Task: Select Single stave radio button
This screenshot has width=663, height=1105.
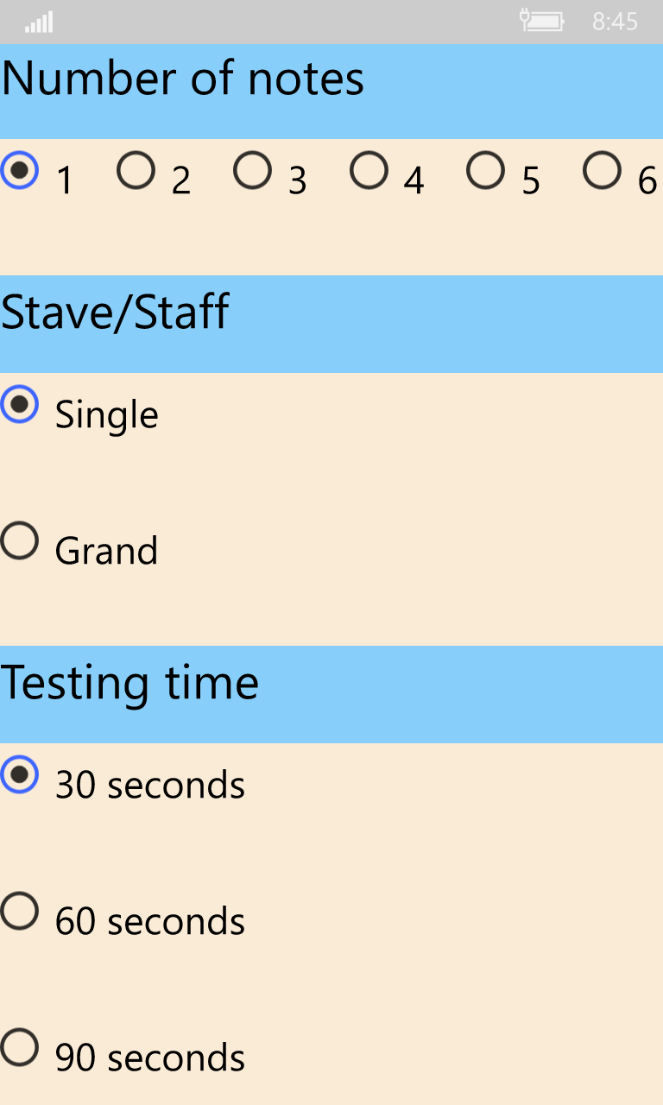Action: click(x=19, y=404)
